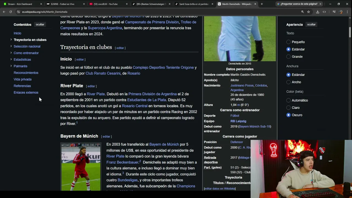Image resolution: width=352 pixels, height=198 pixels.
Task: Ask about this page via '¿Preguntar acerca de esta página?'
Action: (x=299, y=4)
